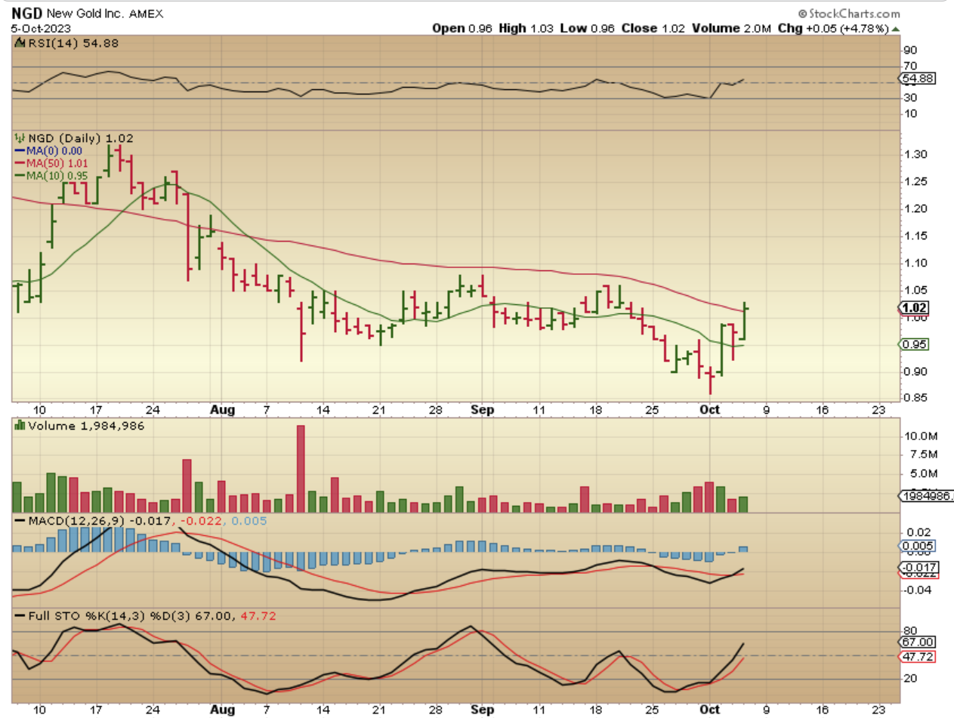Click the October low price bar near 0.86
This screenshot has width=954, height=718.
tap(710, 381)
